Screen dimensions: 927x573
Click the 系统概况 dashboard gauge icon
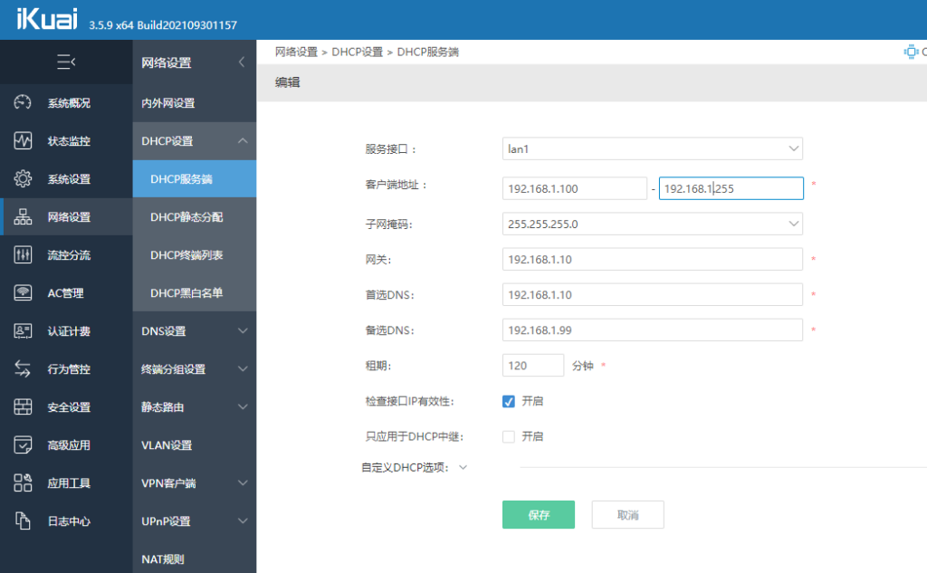24,103
